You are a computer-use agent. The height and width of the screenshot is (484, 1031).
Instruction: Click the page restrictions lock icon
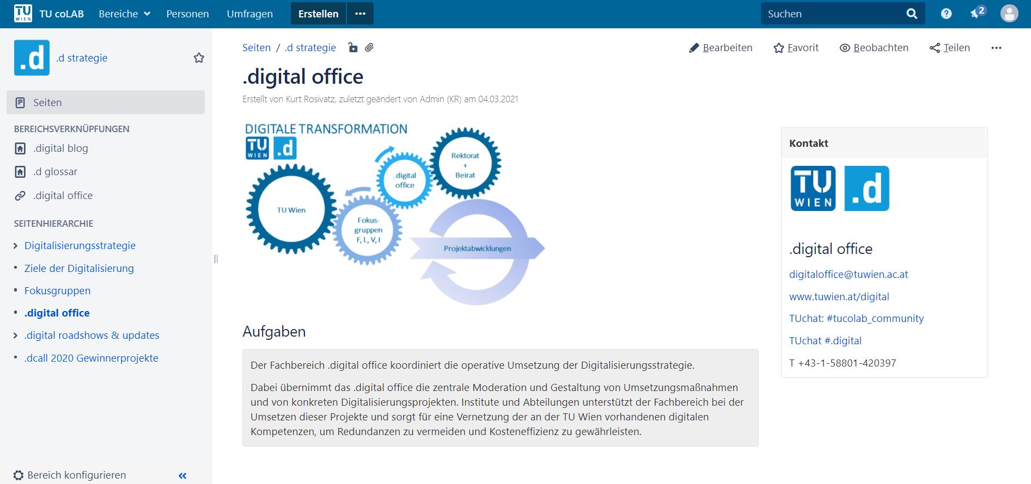(353, 47)
